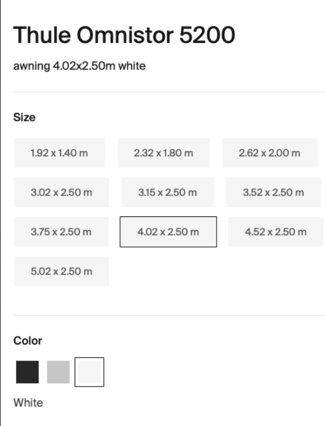Image resolution: width=325 pixels, height=426 pixels.
Task: Select the black color swatch
Action: point(27,372)
